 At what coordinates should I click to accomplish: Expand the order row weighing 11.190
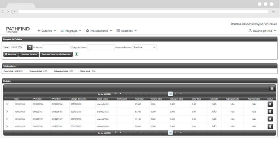(x=7, y=119)
